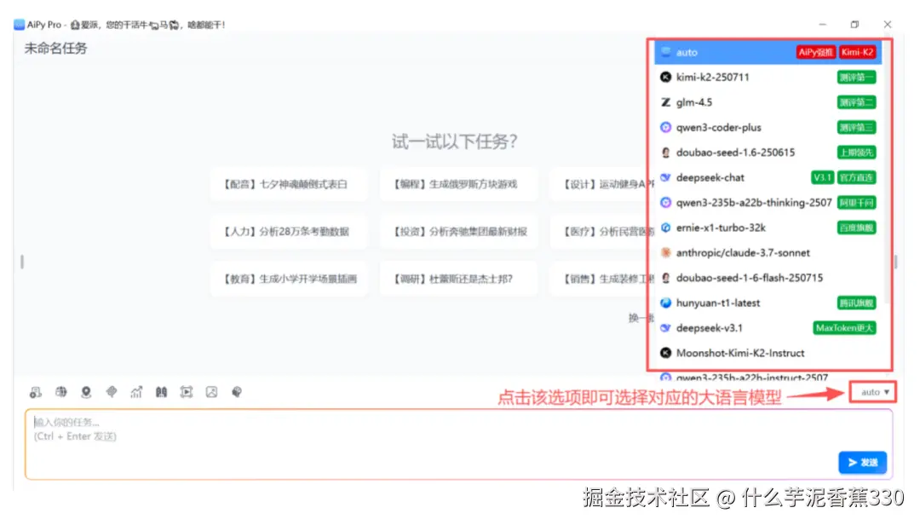Click the Kimi logo beside kimi-k2-250711
The height and width of the screenshot is (525, 920).
(665, 77)
